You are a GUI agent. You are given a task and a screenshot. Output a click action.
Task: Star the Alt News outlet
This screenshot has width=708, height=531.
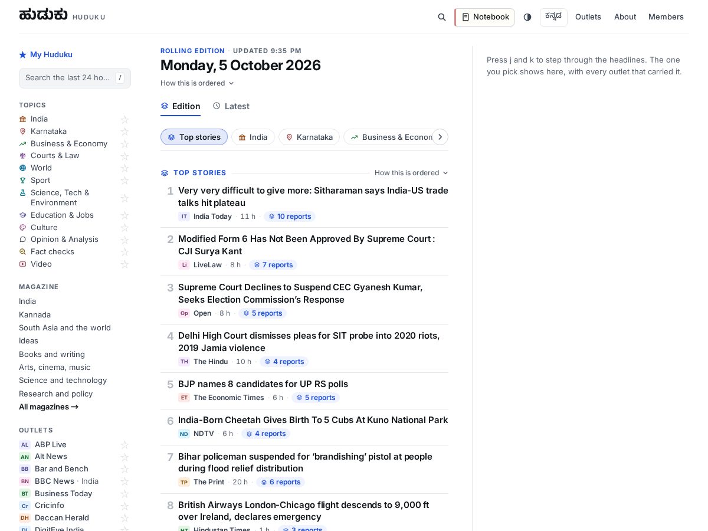(124, 457)
